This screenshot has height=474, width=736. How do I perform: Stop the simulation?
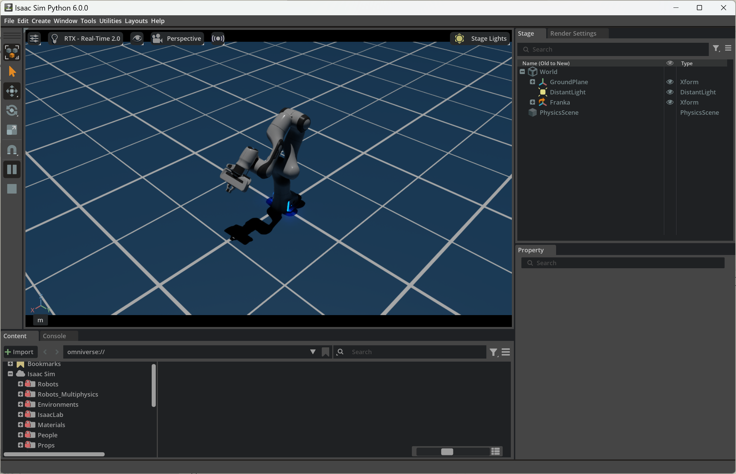[x=12, y=189]
